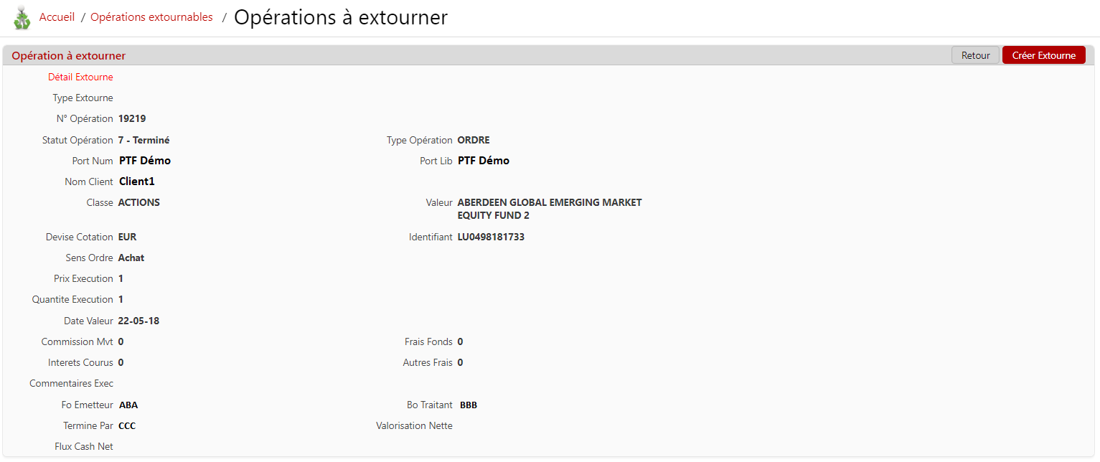Click the Fo Emetteur value ABA
The width and height of the screenshot is (1100, 462).
128,405
